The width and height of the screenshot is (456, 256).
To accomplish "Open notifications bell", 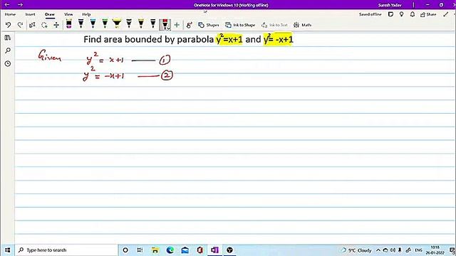I will 413,14.
